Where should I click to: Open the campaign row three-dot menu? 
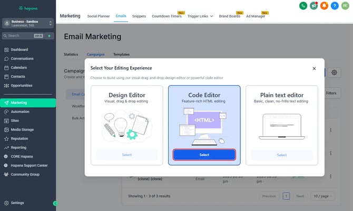pos(331,130)
